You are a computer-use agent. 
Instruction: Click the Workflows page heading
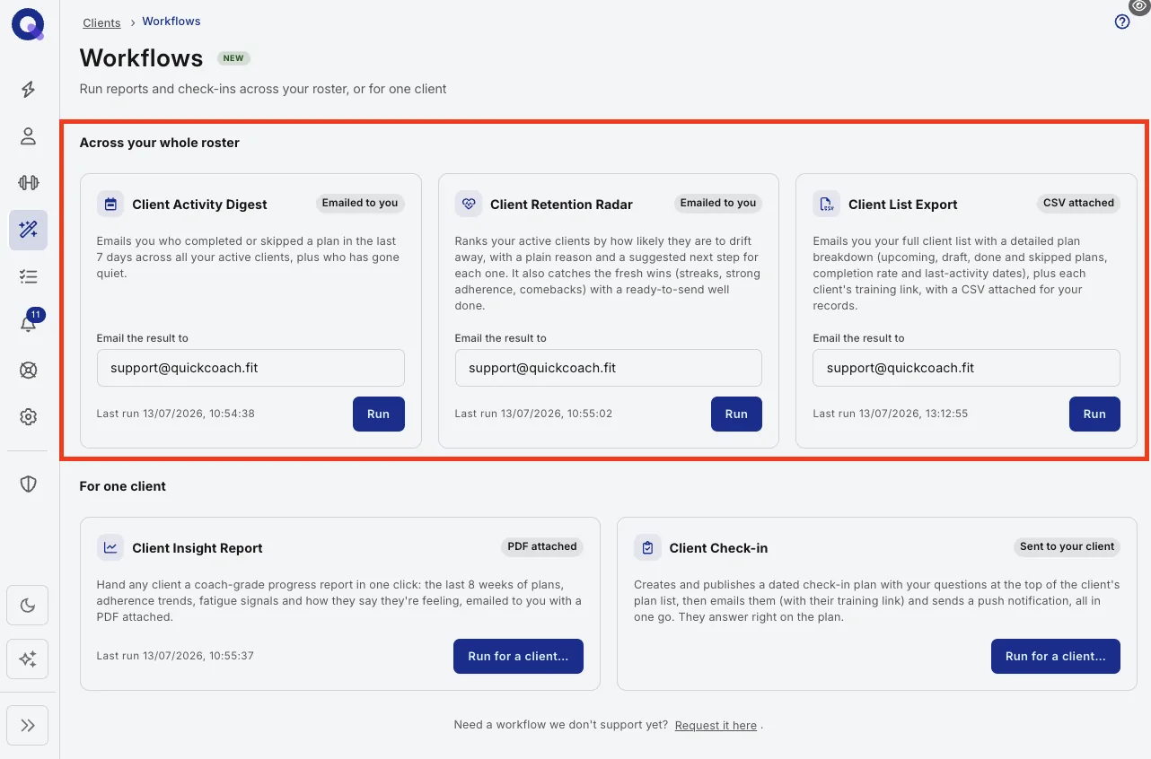(x=142, y=58)
